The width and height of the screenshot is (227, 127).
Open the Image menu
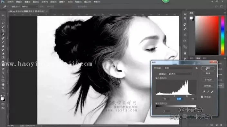pos(27,2)
